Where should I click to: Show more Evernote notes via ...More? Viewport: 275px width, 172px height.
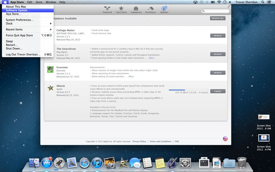(x=131, y=77)
